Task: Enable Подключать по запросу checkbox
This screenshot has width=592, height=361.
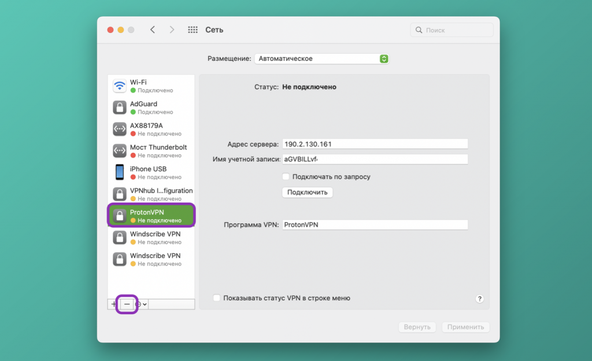Action: click(x=286, y=176)
